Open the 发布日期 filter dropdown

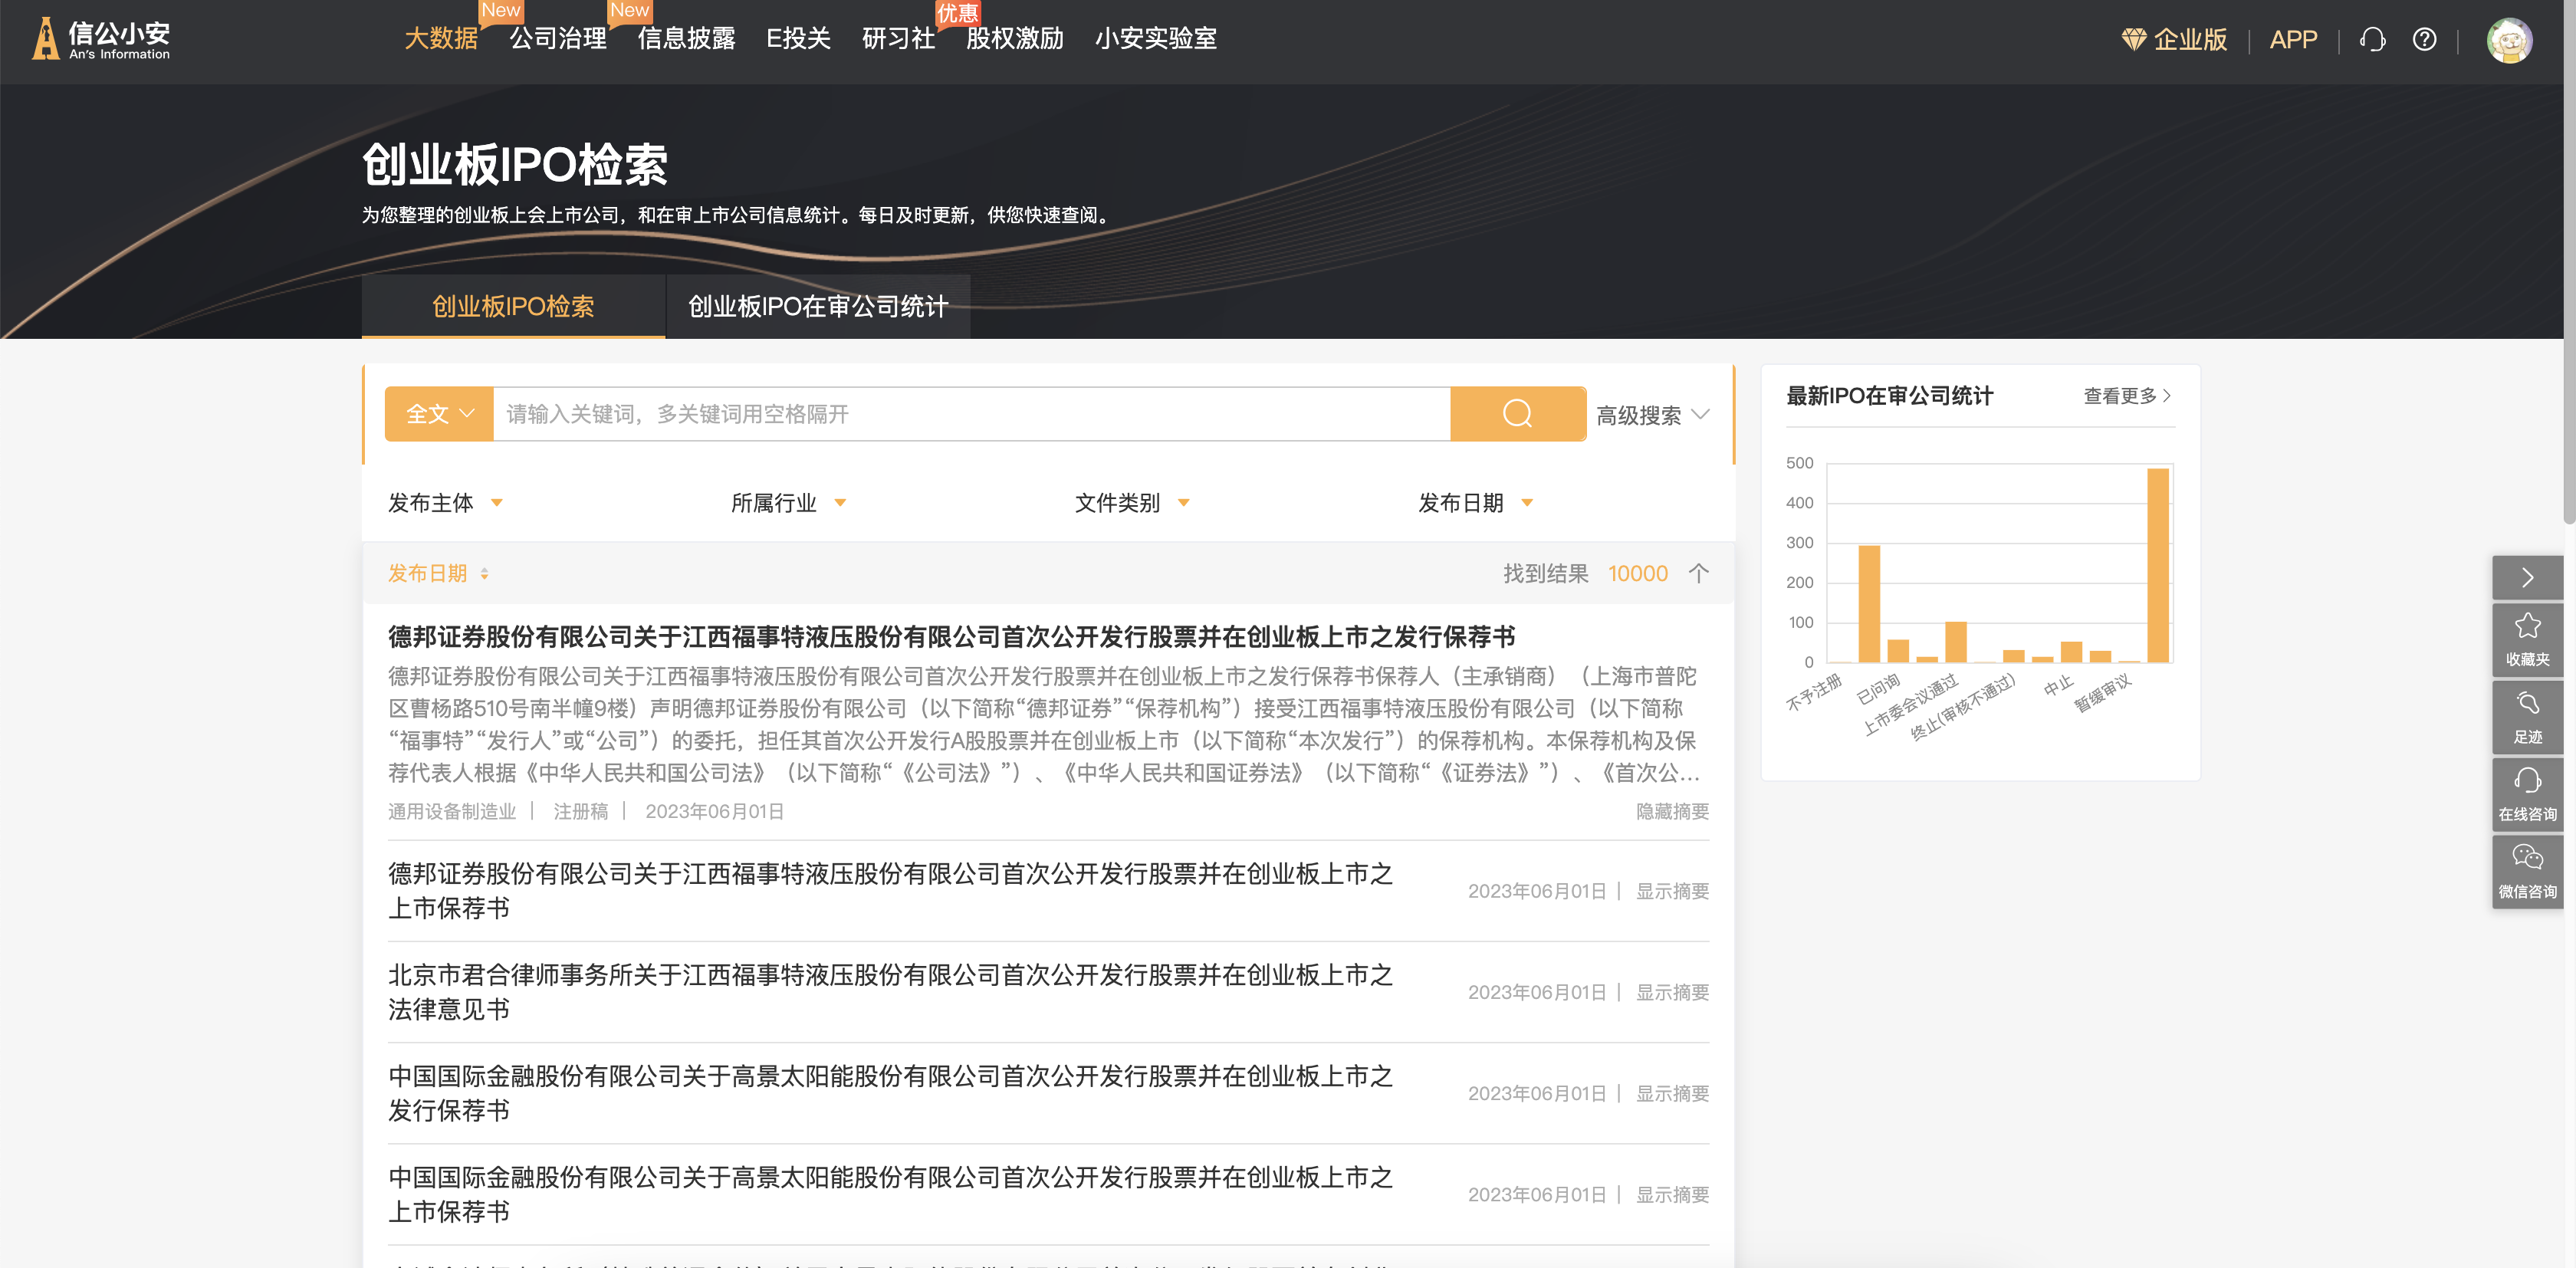(1475, 502)
